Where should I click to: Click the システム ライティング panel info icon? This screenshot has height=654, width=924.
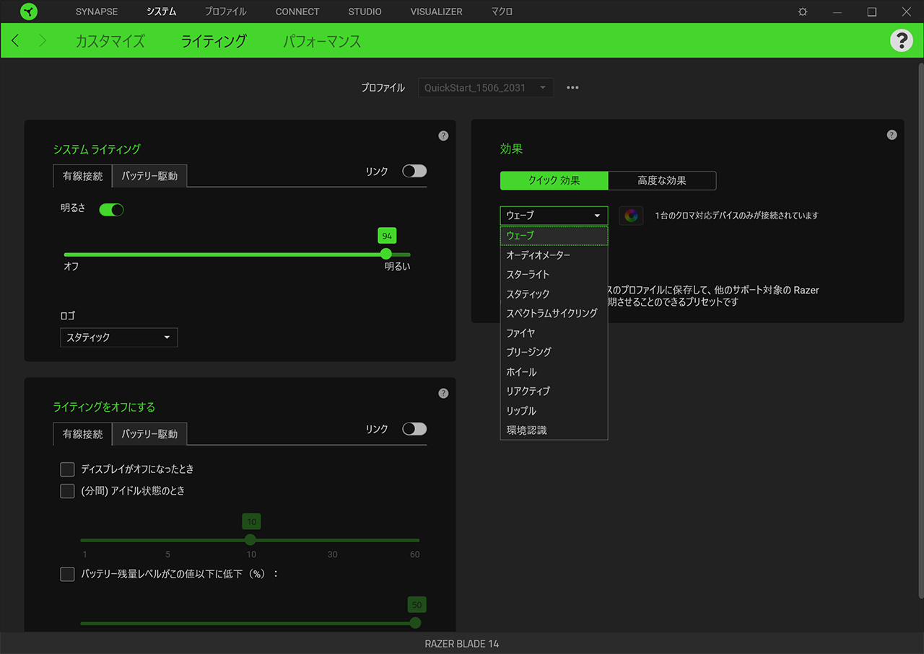[x=443, y=136]
